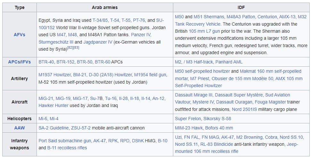Viewport: 311px width, 157px height.
Task: Follow the Centurion link in IDF column
Action: pos(267,17)
